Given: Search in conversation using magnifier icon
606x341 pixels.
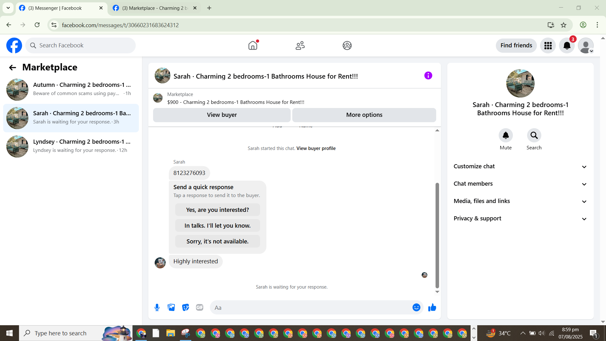Looking at the screenshot, I should click(534, 135).
